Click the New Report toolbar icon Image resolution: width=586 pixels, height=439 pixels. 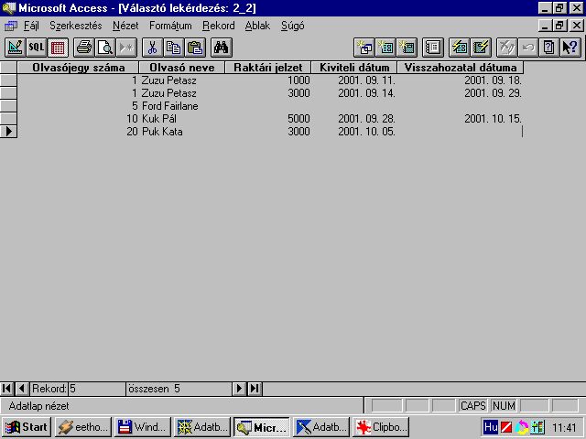click(x=407, y=48)
